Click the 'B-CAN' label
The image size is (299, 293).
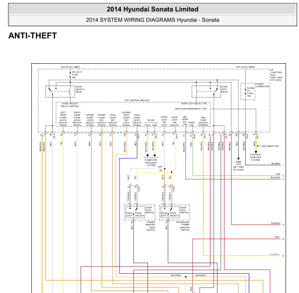coord(151,120)
